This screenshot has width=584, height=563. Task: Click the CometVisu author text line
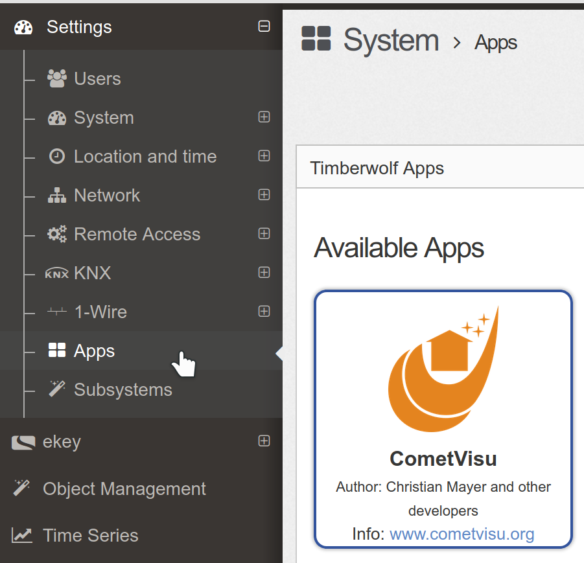click(443, 499)
